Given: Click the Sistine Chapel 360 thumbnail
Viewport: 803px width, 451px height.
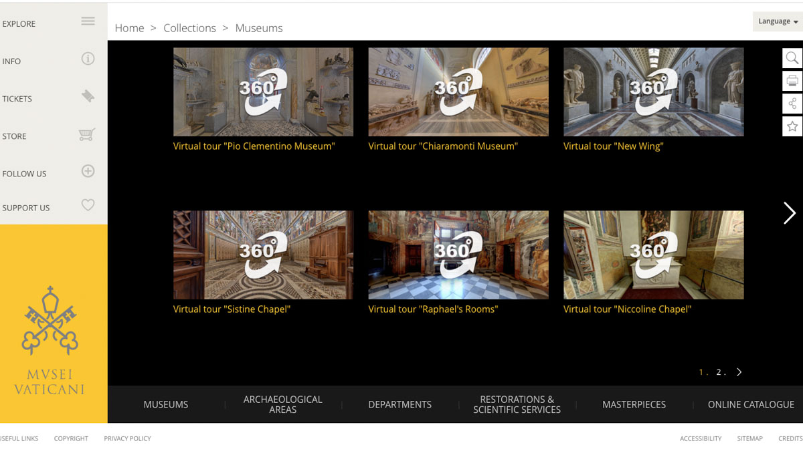Looking at the screenshot, I should click(263, 255).
